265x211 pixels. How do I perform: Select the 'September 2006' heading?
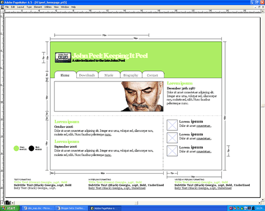tap(66, 147)
